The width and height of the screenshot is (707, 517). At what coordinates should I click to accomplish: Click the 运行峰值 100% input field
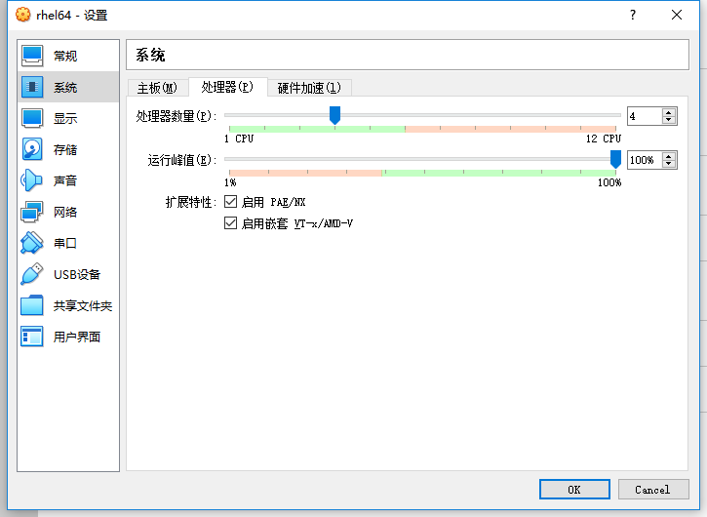coord(643,160)
